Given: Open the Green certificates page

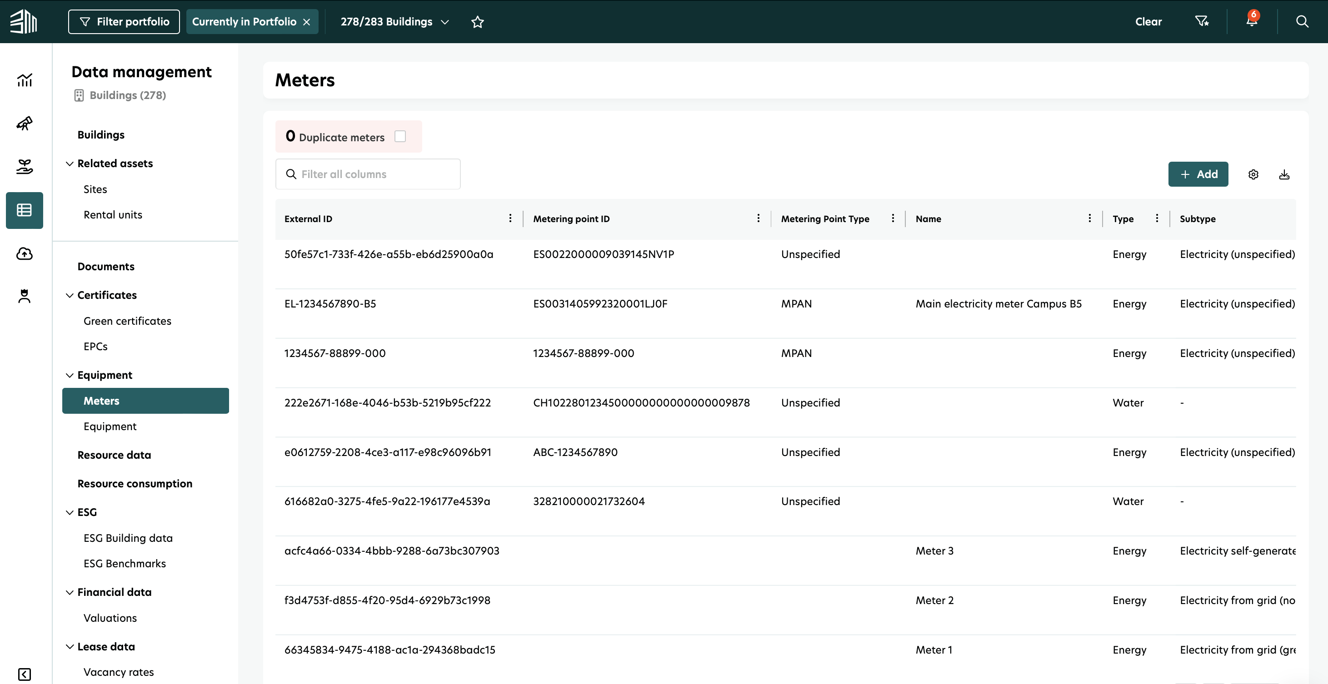Looking at the screenshot, I should [x=127, y=321].
